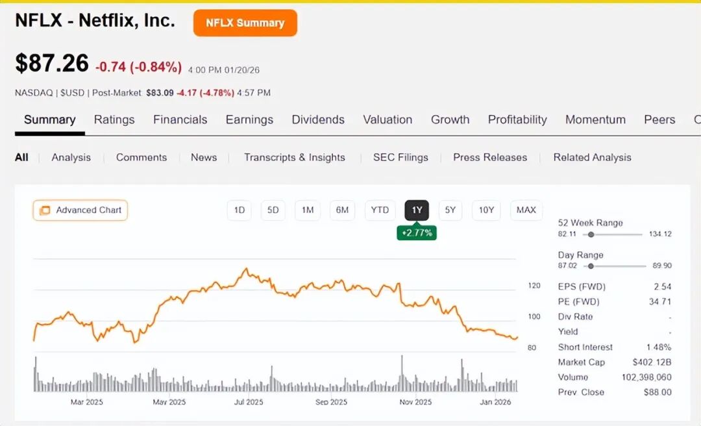This screenshot has height=426, width=701.
Task: Open the Financials tab
Action: click(180, 119)
